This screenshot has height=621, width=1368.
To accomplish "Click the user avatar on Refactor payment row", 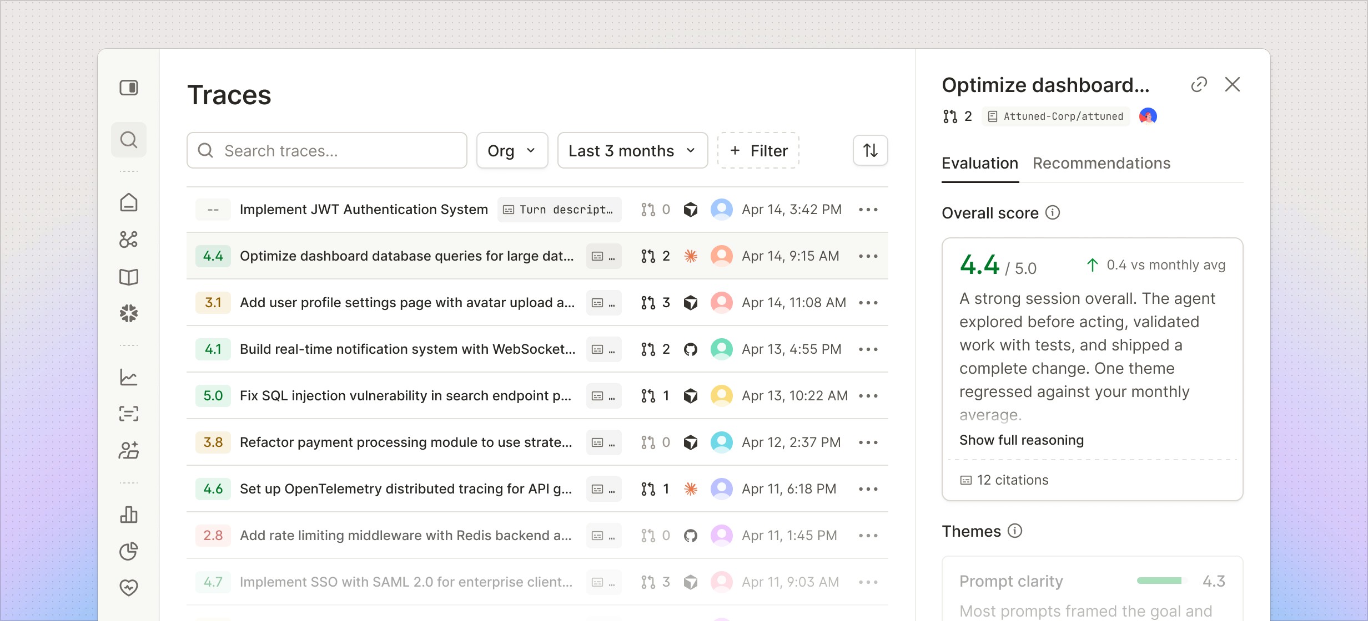I will [722, 442].
